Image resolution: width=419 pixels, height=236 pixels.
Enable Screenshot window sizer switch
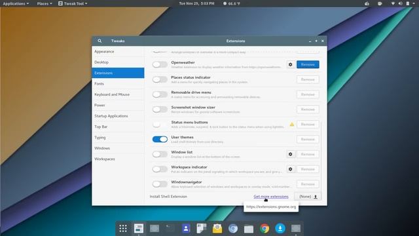pyautogui.click(x=160, y=109)
